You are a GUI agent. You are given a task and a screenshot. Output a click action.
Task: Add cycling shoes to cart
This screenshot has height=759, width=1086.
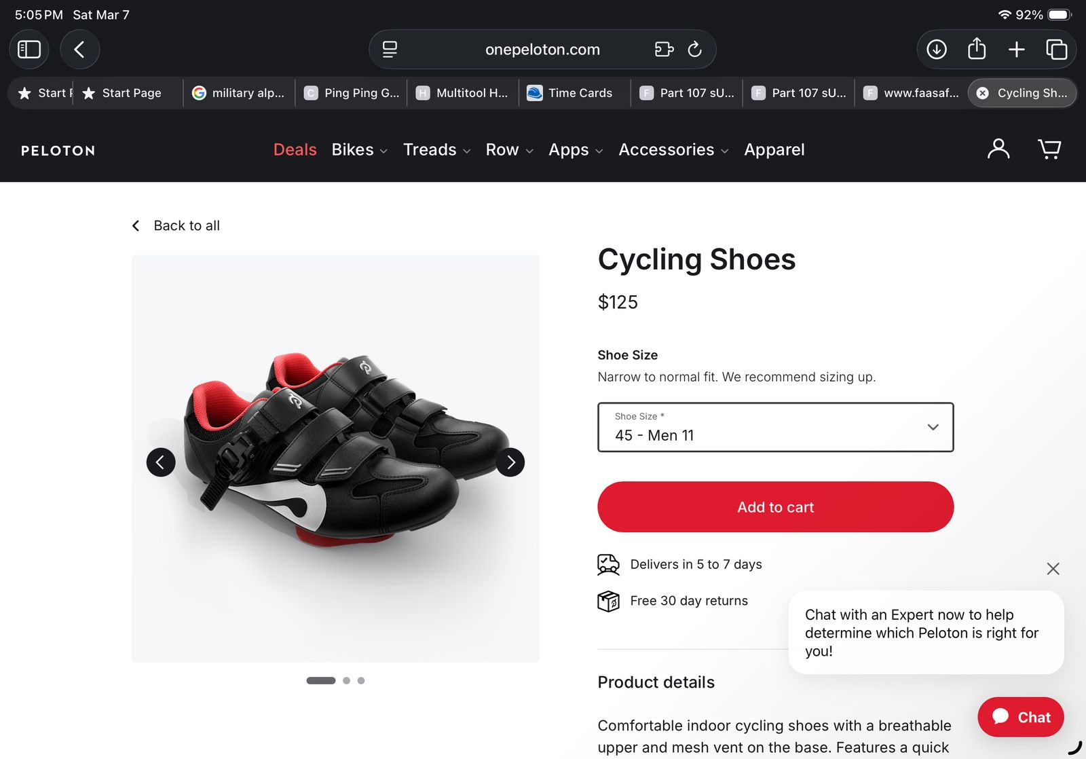tap(775, 507)
